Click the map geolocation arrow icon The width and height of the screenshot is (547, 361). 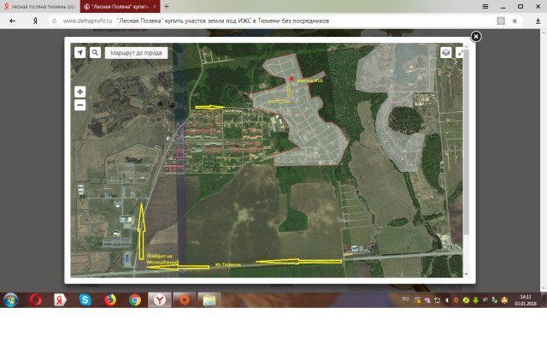point(79,53)
